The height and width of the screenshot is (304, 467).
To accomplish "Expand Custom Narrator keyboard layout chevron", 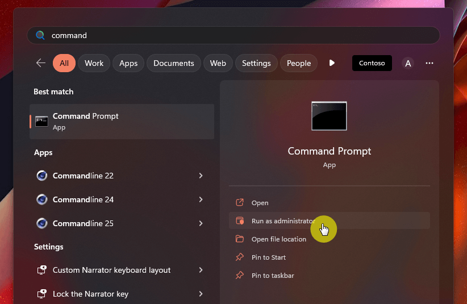I will (201, 270).
